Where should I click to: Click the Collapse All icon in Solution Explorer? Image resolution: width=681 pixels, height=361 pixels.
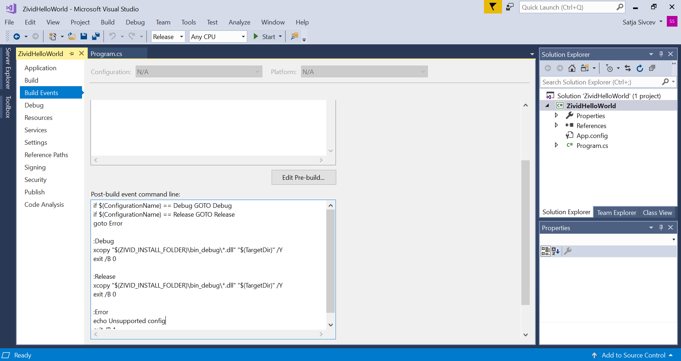(652, 68)
